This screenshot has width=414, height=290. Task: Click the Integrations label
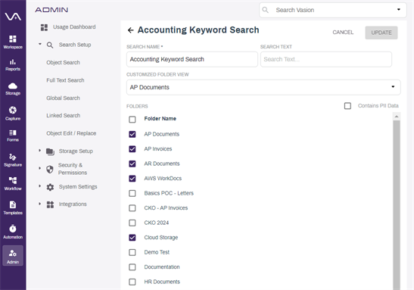(73, 204)
